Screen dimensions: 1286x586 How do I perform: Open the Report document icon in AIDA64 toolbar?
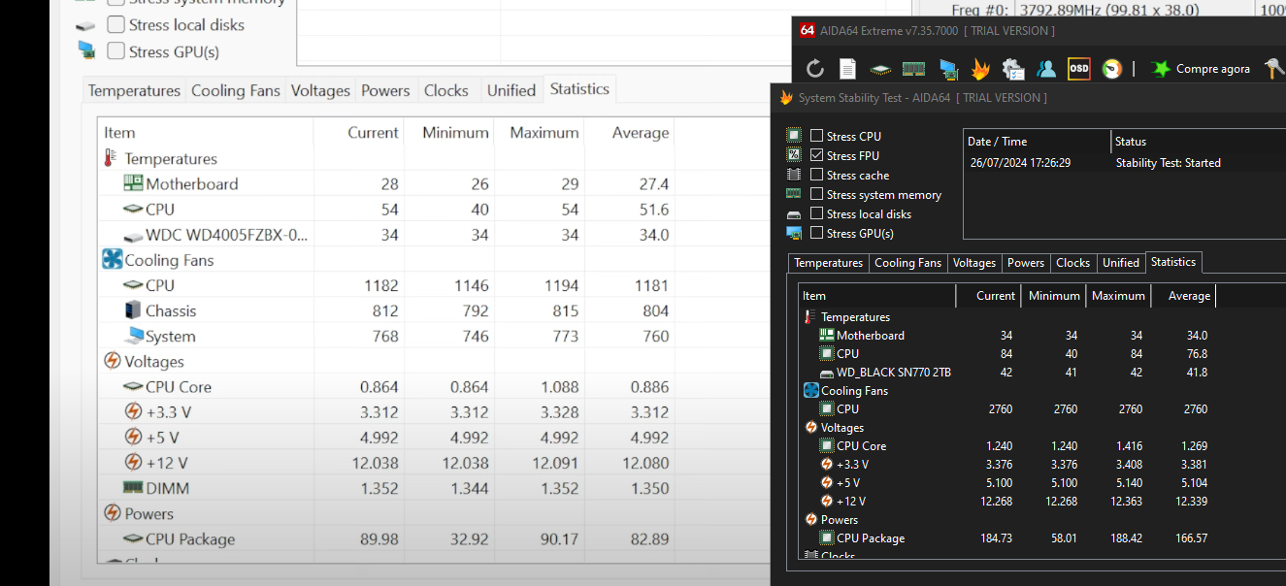[847, 69]
